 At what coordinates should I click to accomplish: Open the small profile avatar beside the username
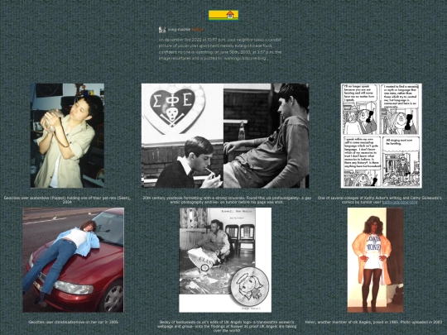(x=162, y=29)
